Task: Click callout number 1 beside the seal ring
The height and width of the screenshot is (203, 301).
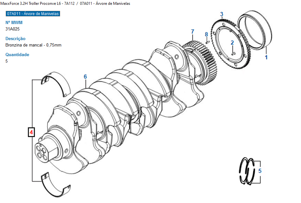Action: [266, 58]
